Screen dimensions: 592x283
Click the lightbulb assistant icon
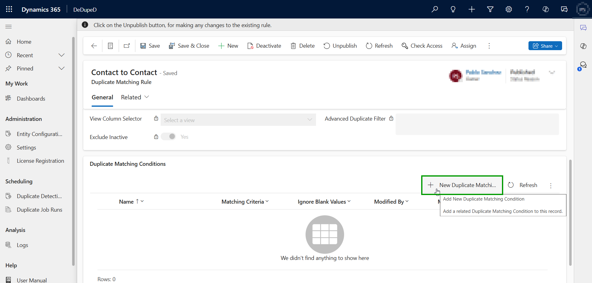point(453,9)
